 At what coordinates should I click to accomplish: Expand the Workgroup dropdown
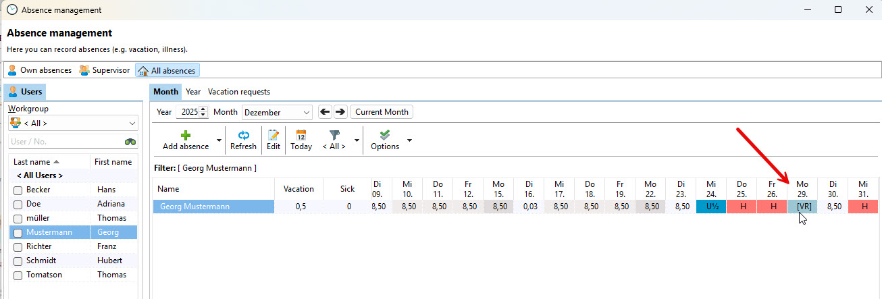coord(132,124)
